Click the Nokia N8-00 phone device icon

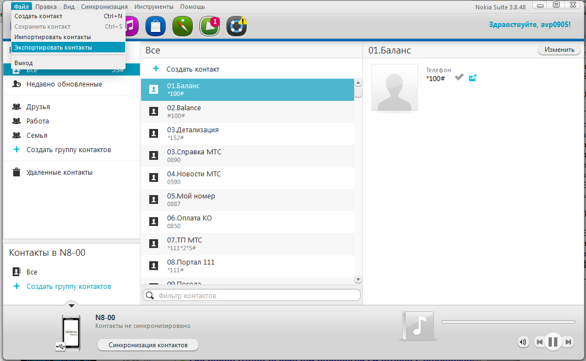72,332
